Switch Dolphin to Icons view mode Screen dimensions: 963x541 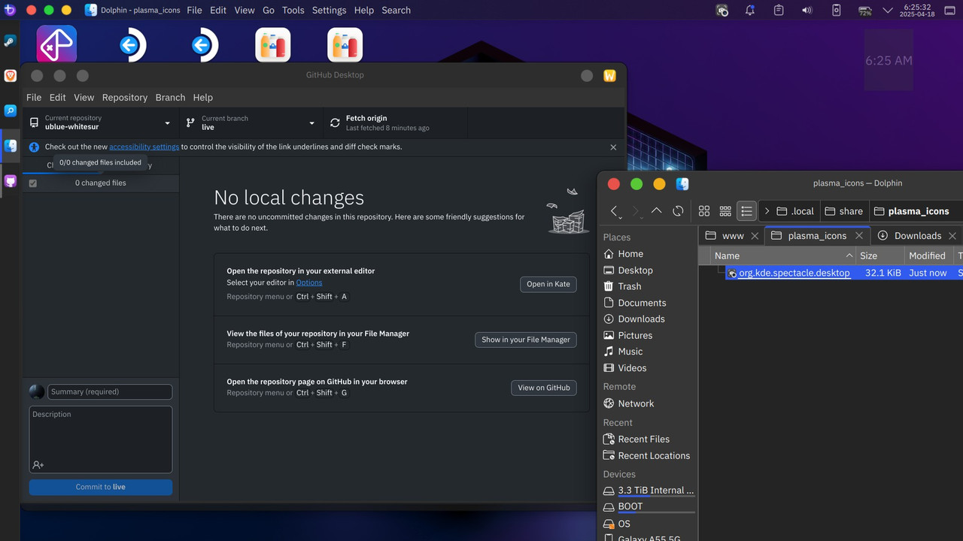[704, 211]
